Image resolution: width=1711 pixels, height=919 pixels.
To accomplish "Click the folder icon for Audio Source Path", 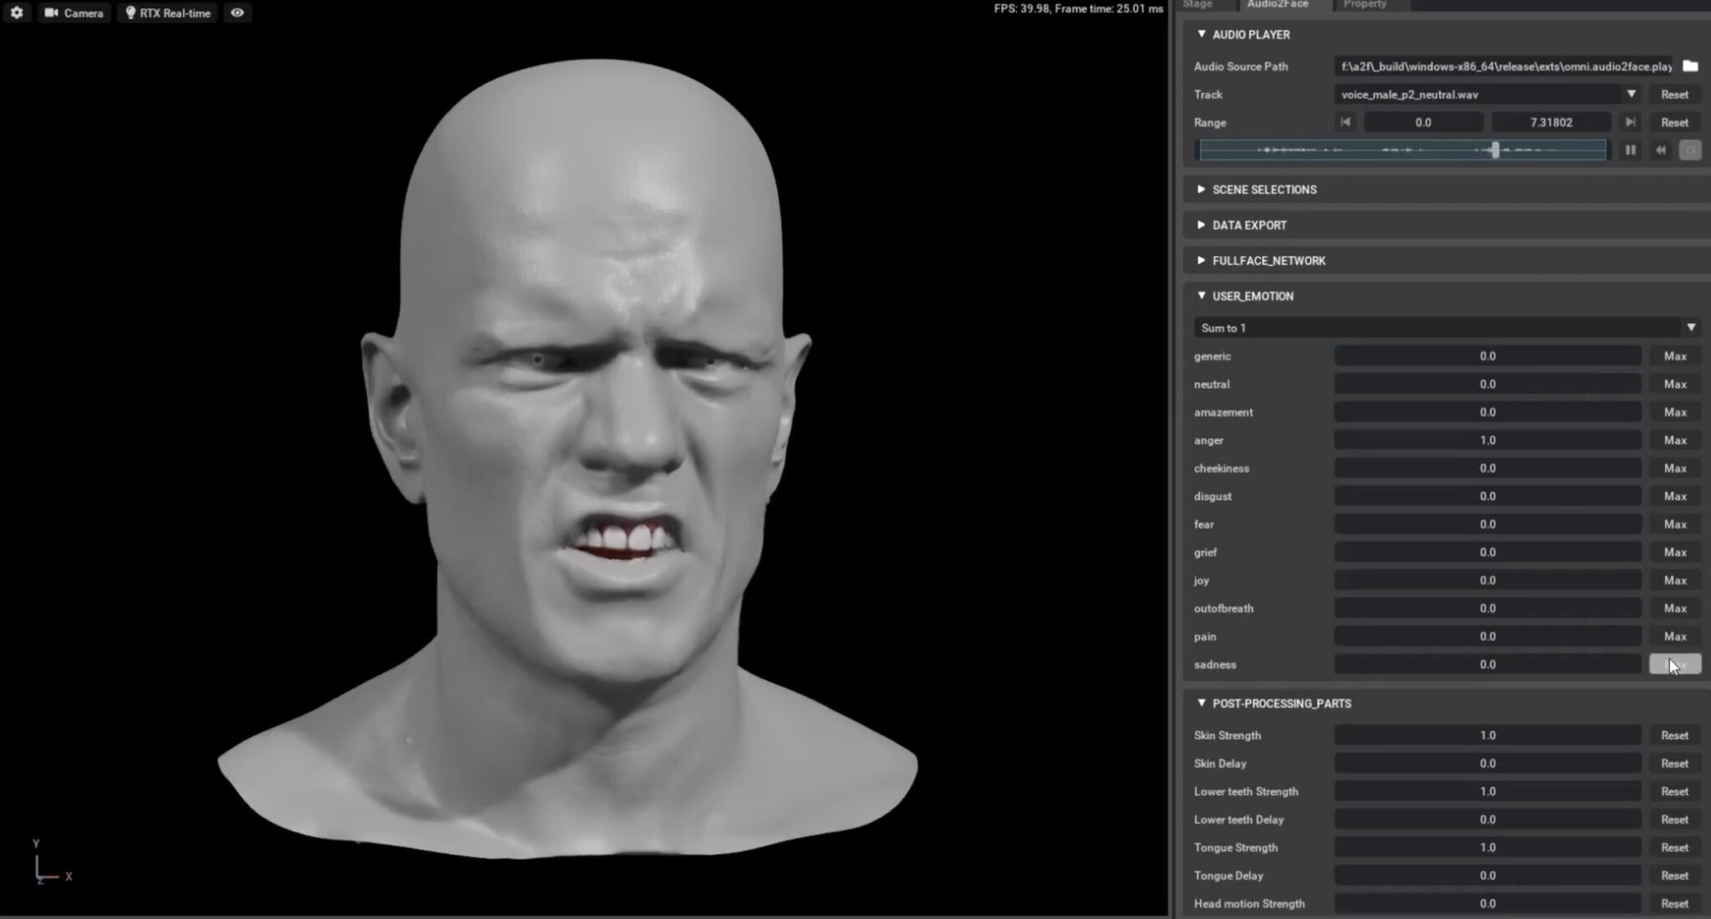I will (x=1690, y=66).
